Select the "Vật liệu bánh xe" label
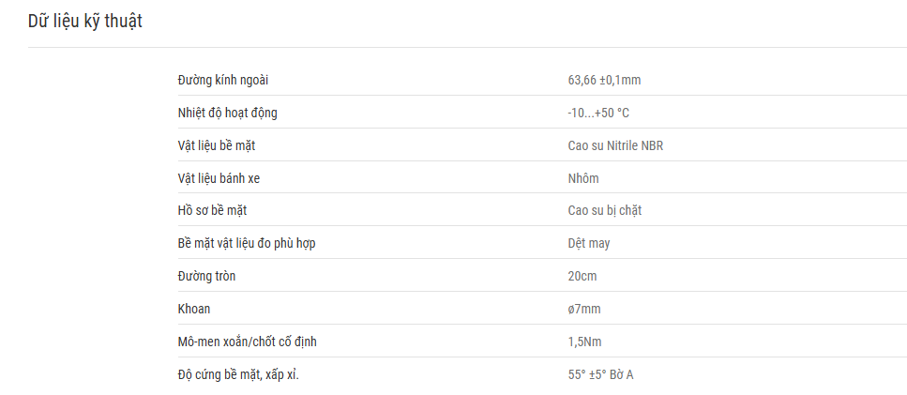 point(219,178)
